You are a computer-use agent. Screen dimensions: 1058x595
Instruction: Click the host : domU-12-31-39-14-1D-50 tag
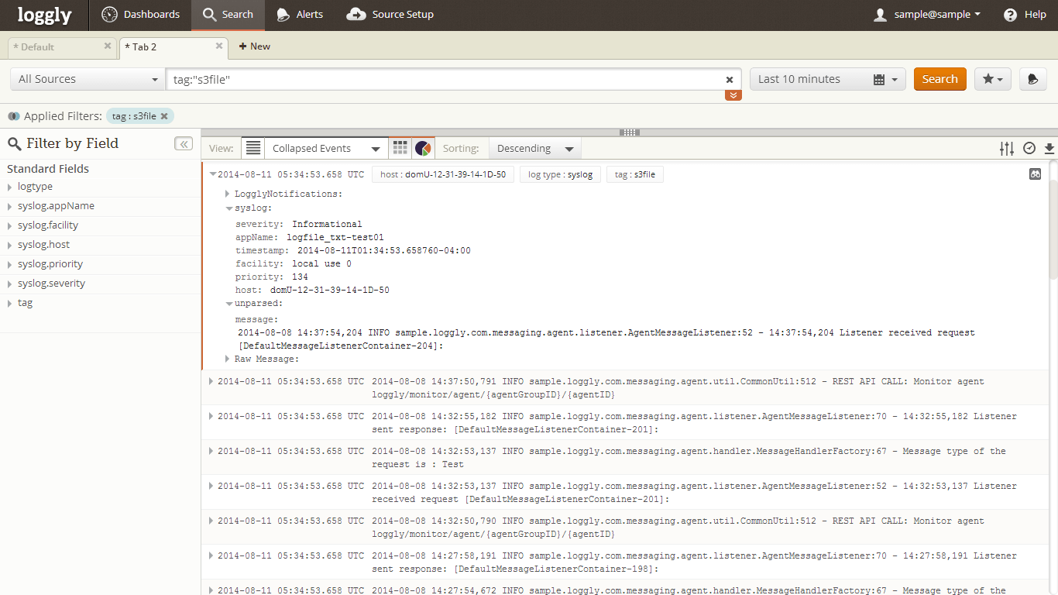[443, 174]
